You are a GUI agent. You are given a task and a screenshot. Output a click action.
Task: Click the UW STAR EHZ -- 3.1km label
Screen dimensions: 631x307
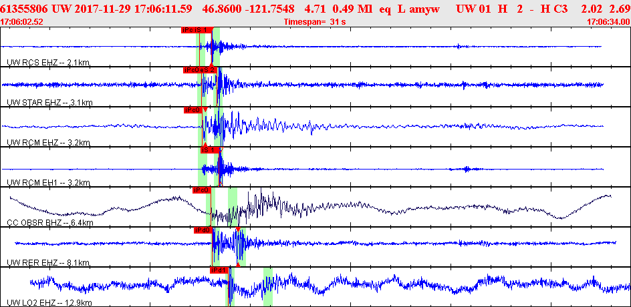pyautogui.click(x=50, y=103)
